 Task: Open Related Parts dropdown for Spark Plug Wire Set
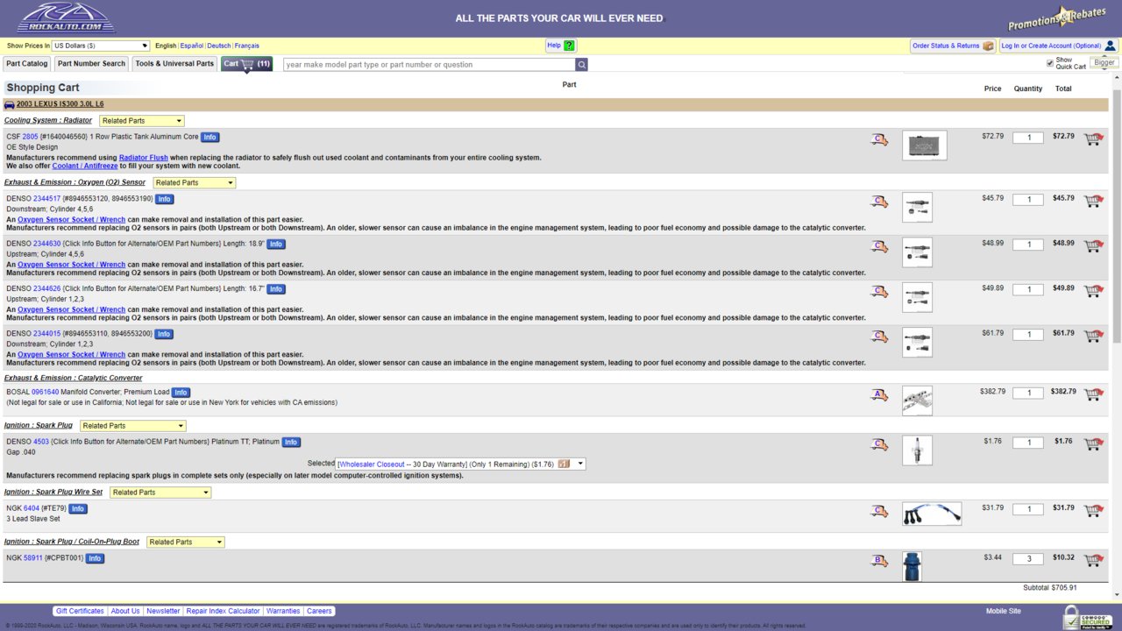160,493
